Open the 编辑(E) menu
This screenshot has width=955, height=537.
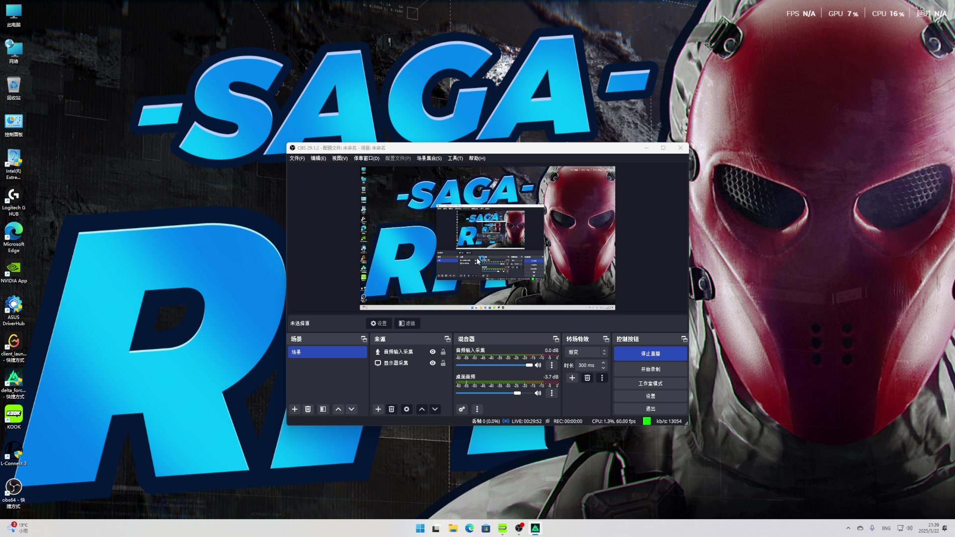click(318, 158)
